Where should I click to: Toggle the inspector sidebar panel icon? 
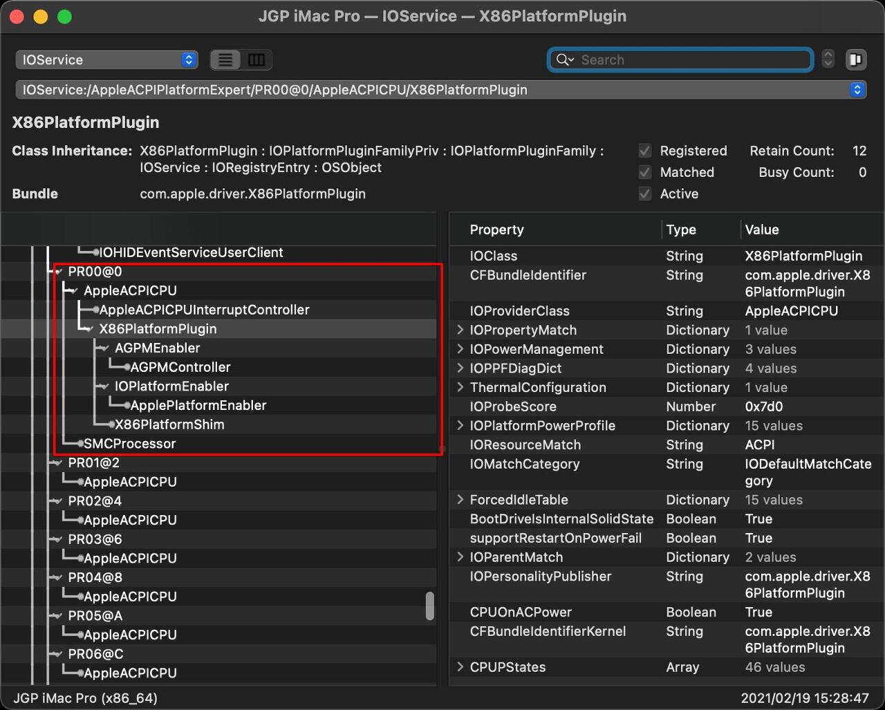click(855, 59)
